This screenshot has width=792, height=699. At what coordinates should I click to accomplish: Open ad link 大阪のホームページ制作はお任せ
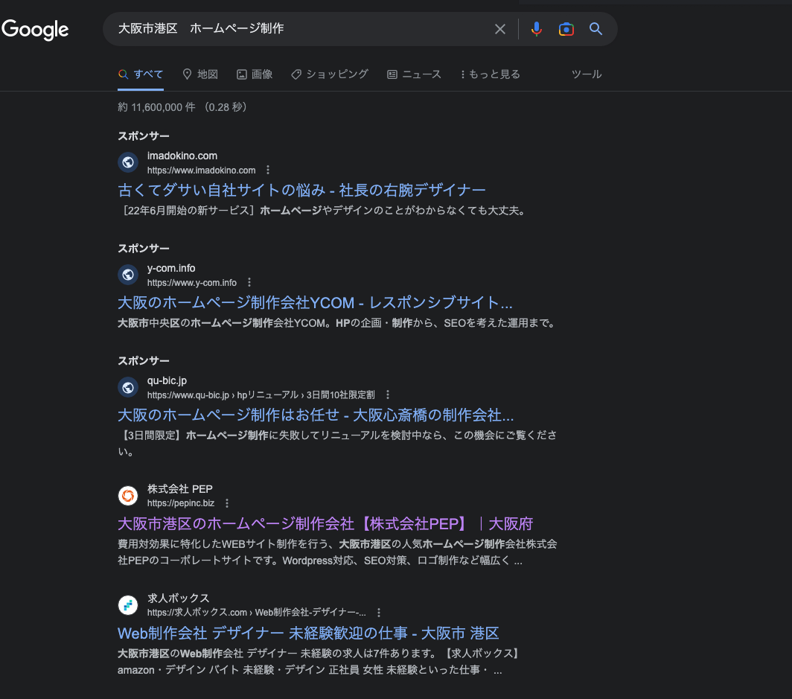(x=316, y=415)
